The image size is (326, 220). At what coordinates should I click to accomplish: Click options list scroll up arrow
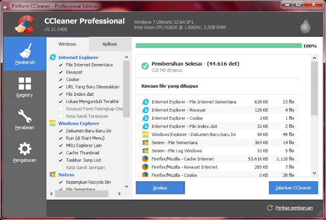126,57
